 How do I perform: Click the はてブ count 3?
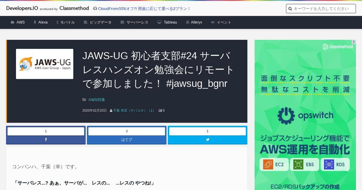pos(127,131)
